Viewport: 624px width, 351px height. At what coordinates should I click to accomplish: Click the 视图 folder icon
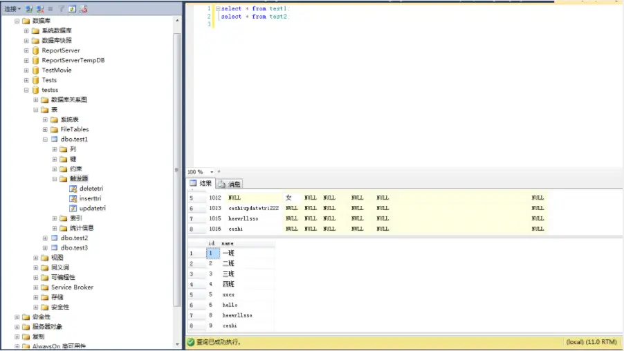pyautogui.click(x=45, y=258)
